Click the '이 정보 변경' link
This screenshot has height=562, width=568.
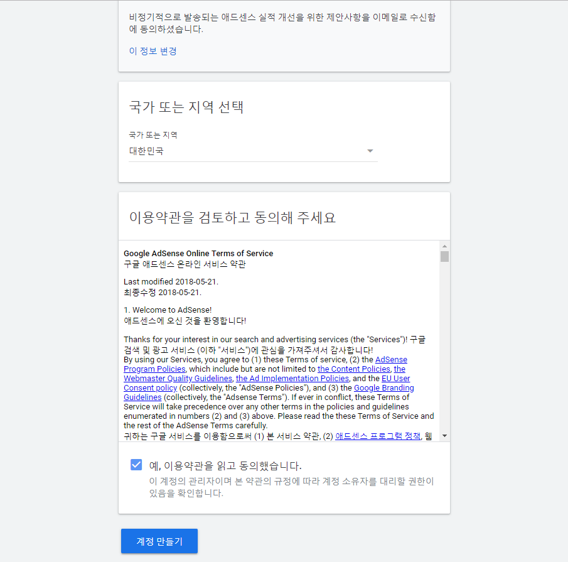153,51
